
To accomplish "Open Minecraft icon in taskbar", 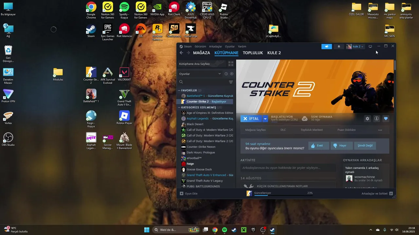I will click(243, 230).
